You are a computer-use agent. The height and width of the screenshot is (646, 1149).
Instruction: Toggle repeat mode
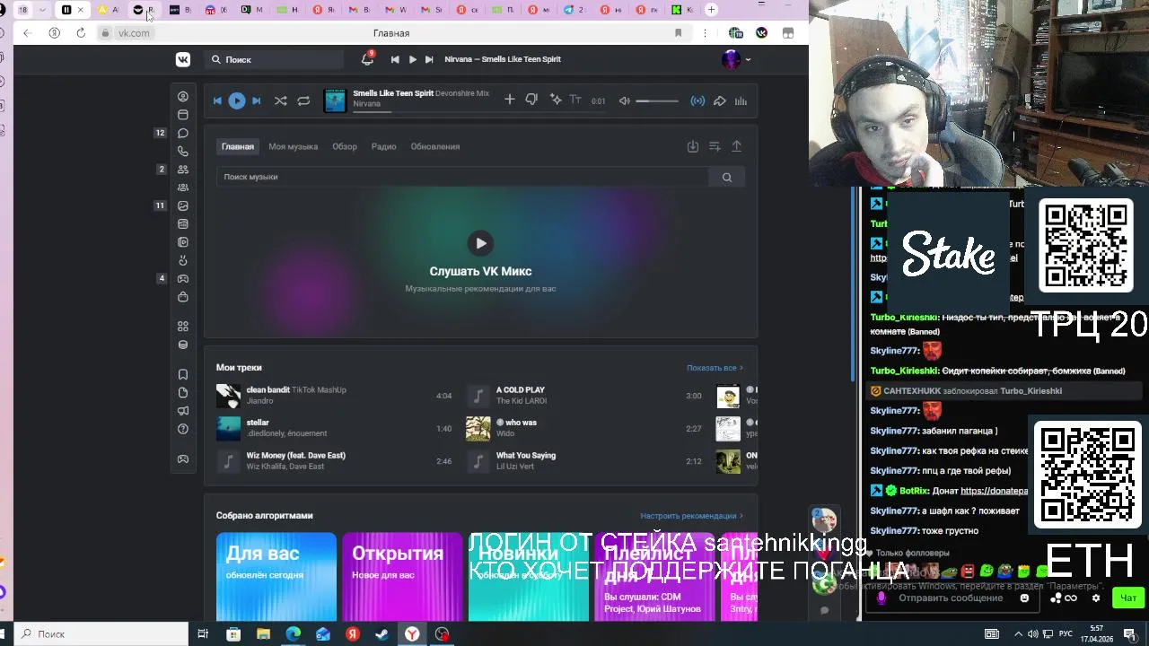pyautogui.click(x=303, y=100)
